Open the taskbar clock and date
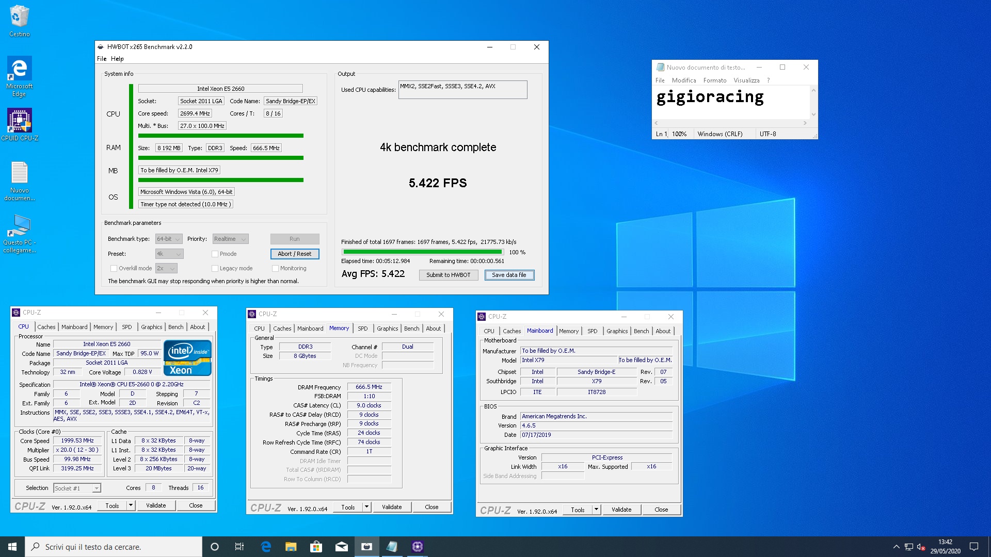The height and width of the screenshot is (557, 991). [945, 547]
